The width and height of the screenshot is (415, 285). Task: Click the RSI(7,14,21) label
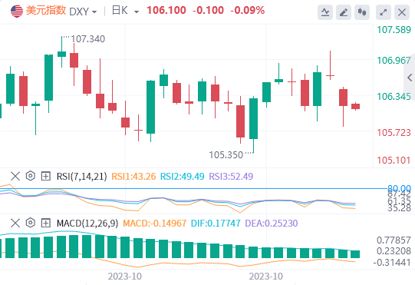point(82,177)
